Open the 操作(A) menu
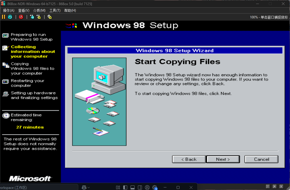The image size is (290, 190). point(9,10)
